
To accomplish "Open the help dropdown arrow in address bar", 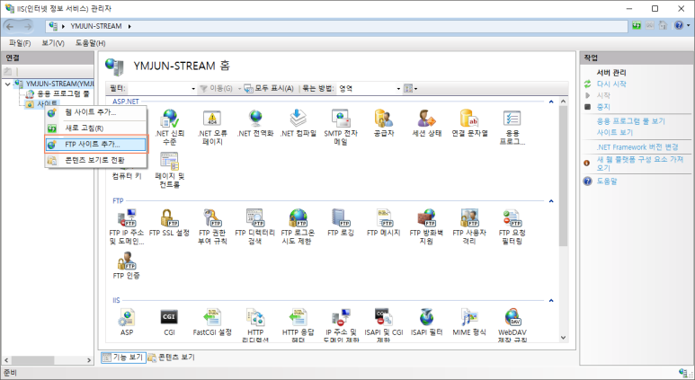I will 689,26.
